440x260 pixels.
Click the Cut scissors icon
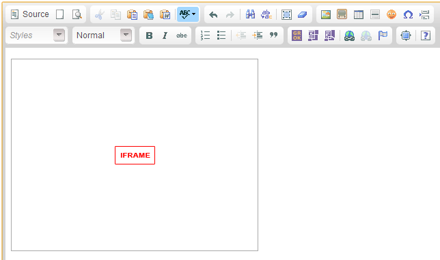point(99,14)
